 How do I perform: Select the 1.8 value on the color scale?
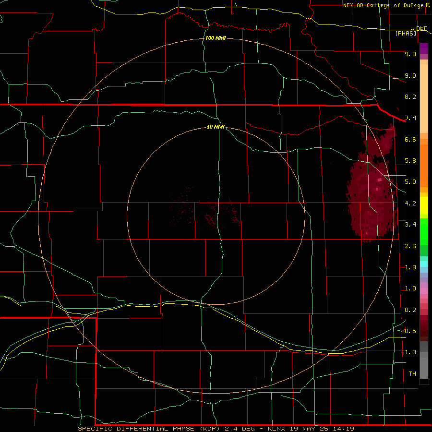tap(410, 267)
